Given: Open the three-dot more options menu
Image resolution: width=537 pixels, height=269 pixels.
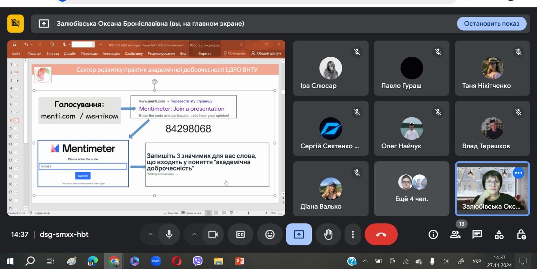Looking at the screenshot, I should (353, 234).
